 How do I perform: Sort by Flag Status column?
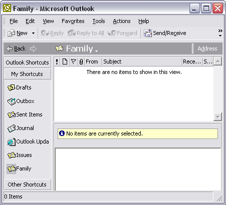pyautogui.click(x=73, y=61)
